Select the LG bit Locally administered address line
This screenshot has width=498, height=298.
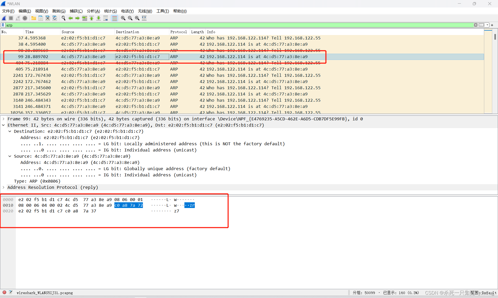153,144
